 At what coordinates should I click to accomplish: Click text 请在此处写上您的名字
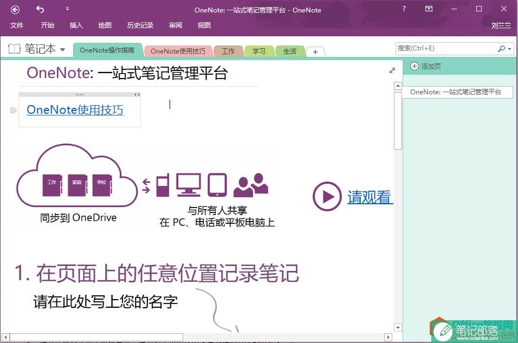tap(105, 301)
